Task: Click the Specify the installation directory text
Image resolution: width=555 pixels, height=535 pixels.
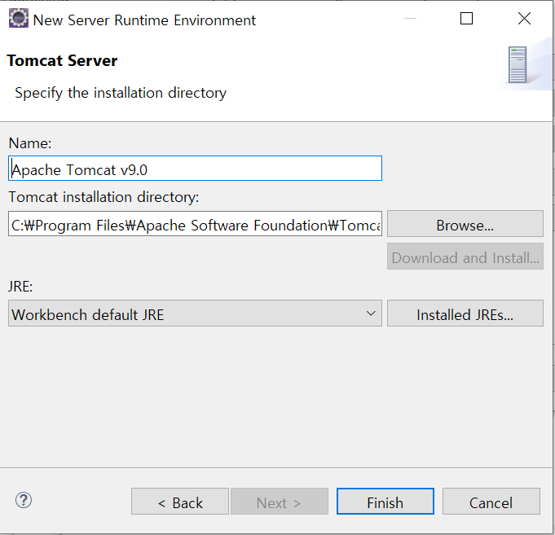Action: click(121, 93)
